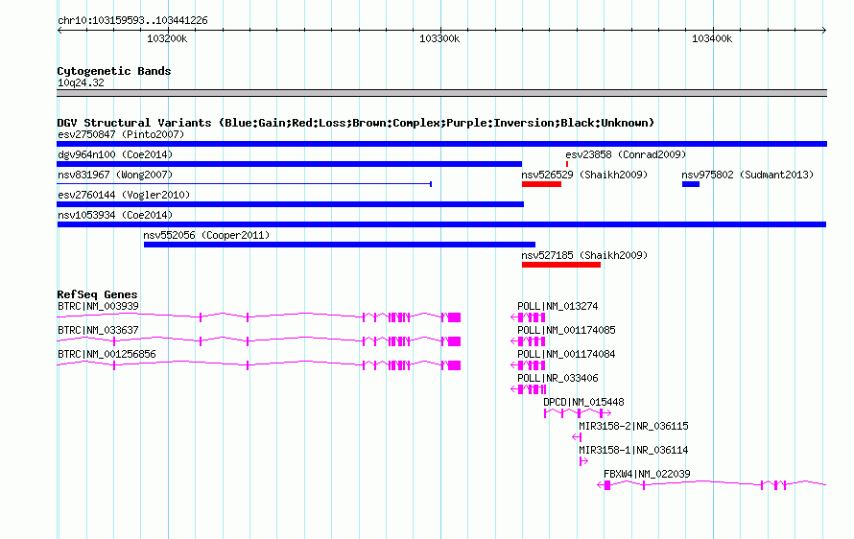The height and width of the screenshot is (539, 854).
Task: Open the esv2760144 (Vogler2010) label
Action: pos(124,195)
